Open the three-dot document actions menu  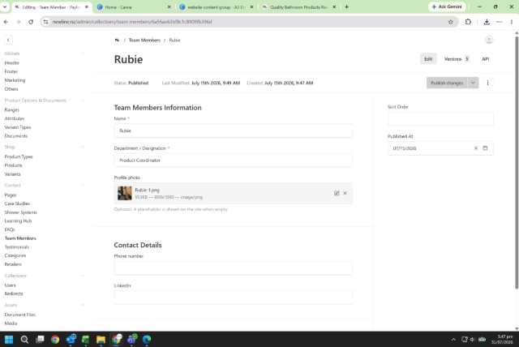[487, 83]
